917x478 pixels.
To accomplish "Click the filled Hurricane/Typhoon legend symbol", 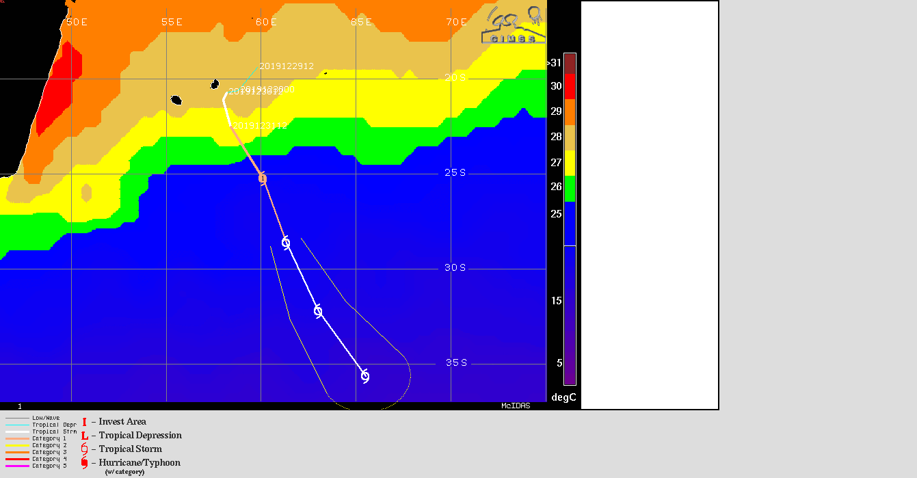I will click(x=84, y=463).
